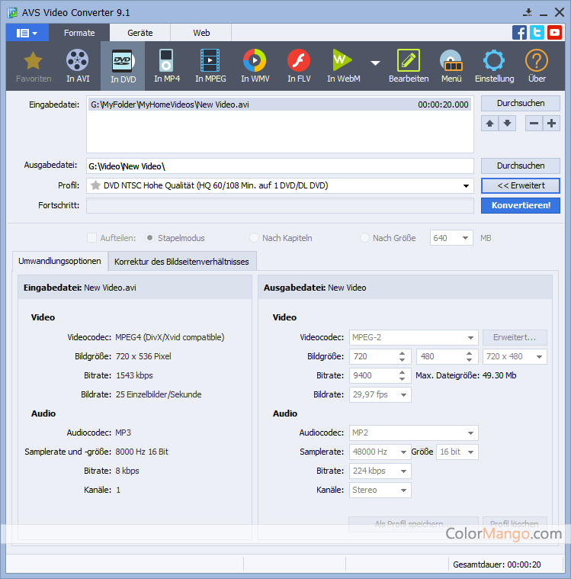Screen dimensions: 571x579
Task: Switch to the Geräte tab
Action: click(x=140, y=33)
